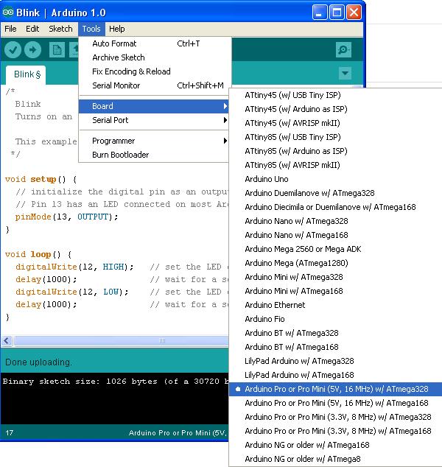Image resolution: width=442 pixels, height=467 pixels.
Task: Select the Serial Port menu entry
Action: pyautogui.click(x=154, y=120)
